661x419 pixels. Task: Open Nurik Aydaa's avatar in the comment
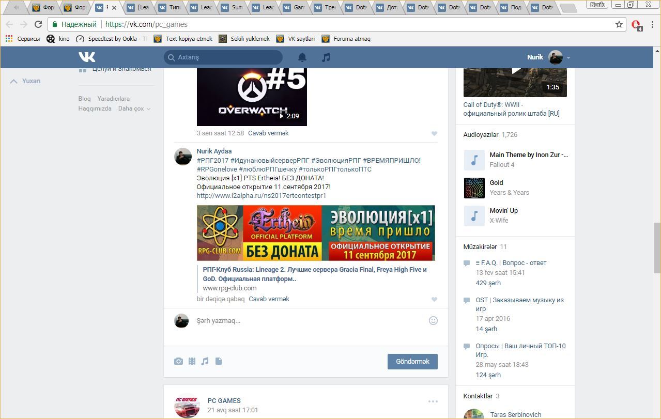[x=183, y=157]
